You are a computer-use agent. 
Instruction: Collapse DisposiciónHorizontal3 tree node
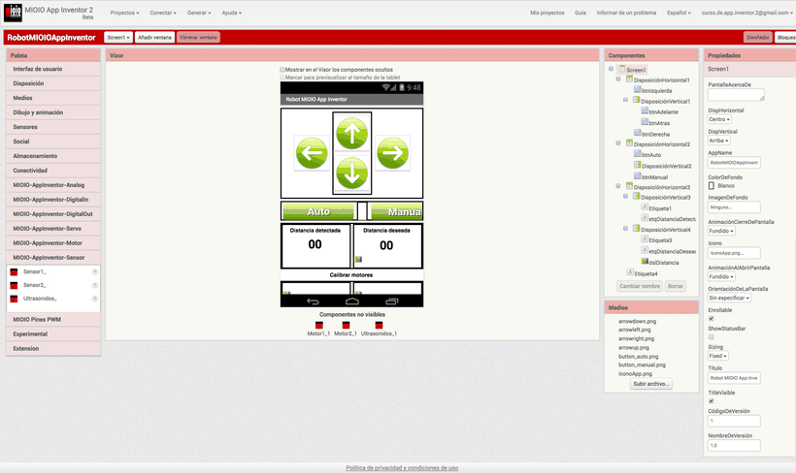point(618,186)
